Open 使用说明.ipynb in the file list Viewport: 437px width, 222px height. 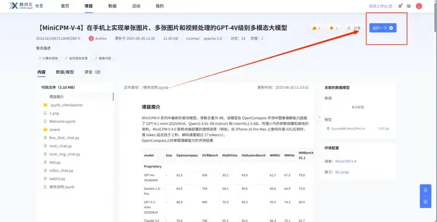(62, 187)
